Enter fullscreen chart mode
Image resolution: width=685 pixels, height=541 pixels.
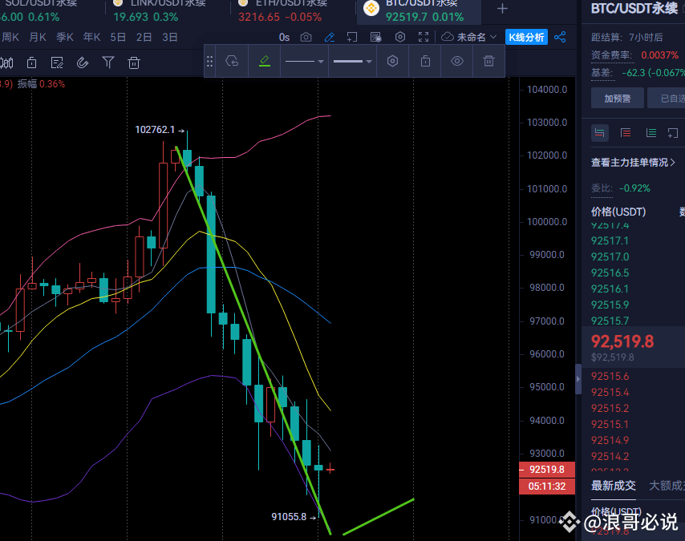point(423,37)
